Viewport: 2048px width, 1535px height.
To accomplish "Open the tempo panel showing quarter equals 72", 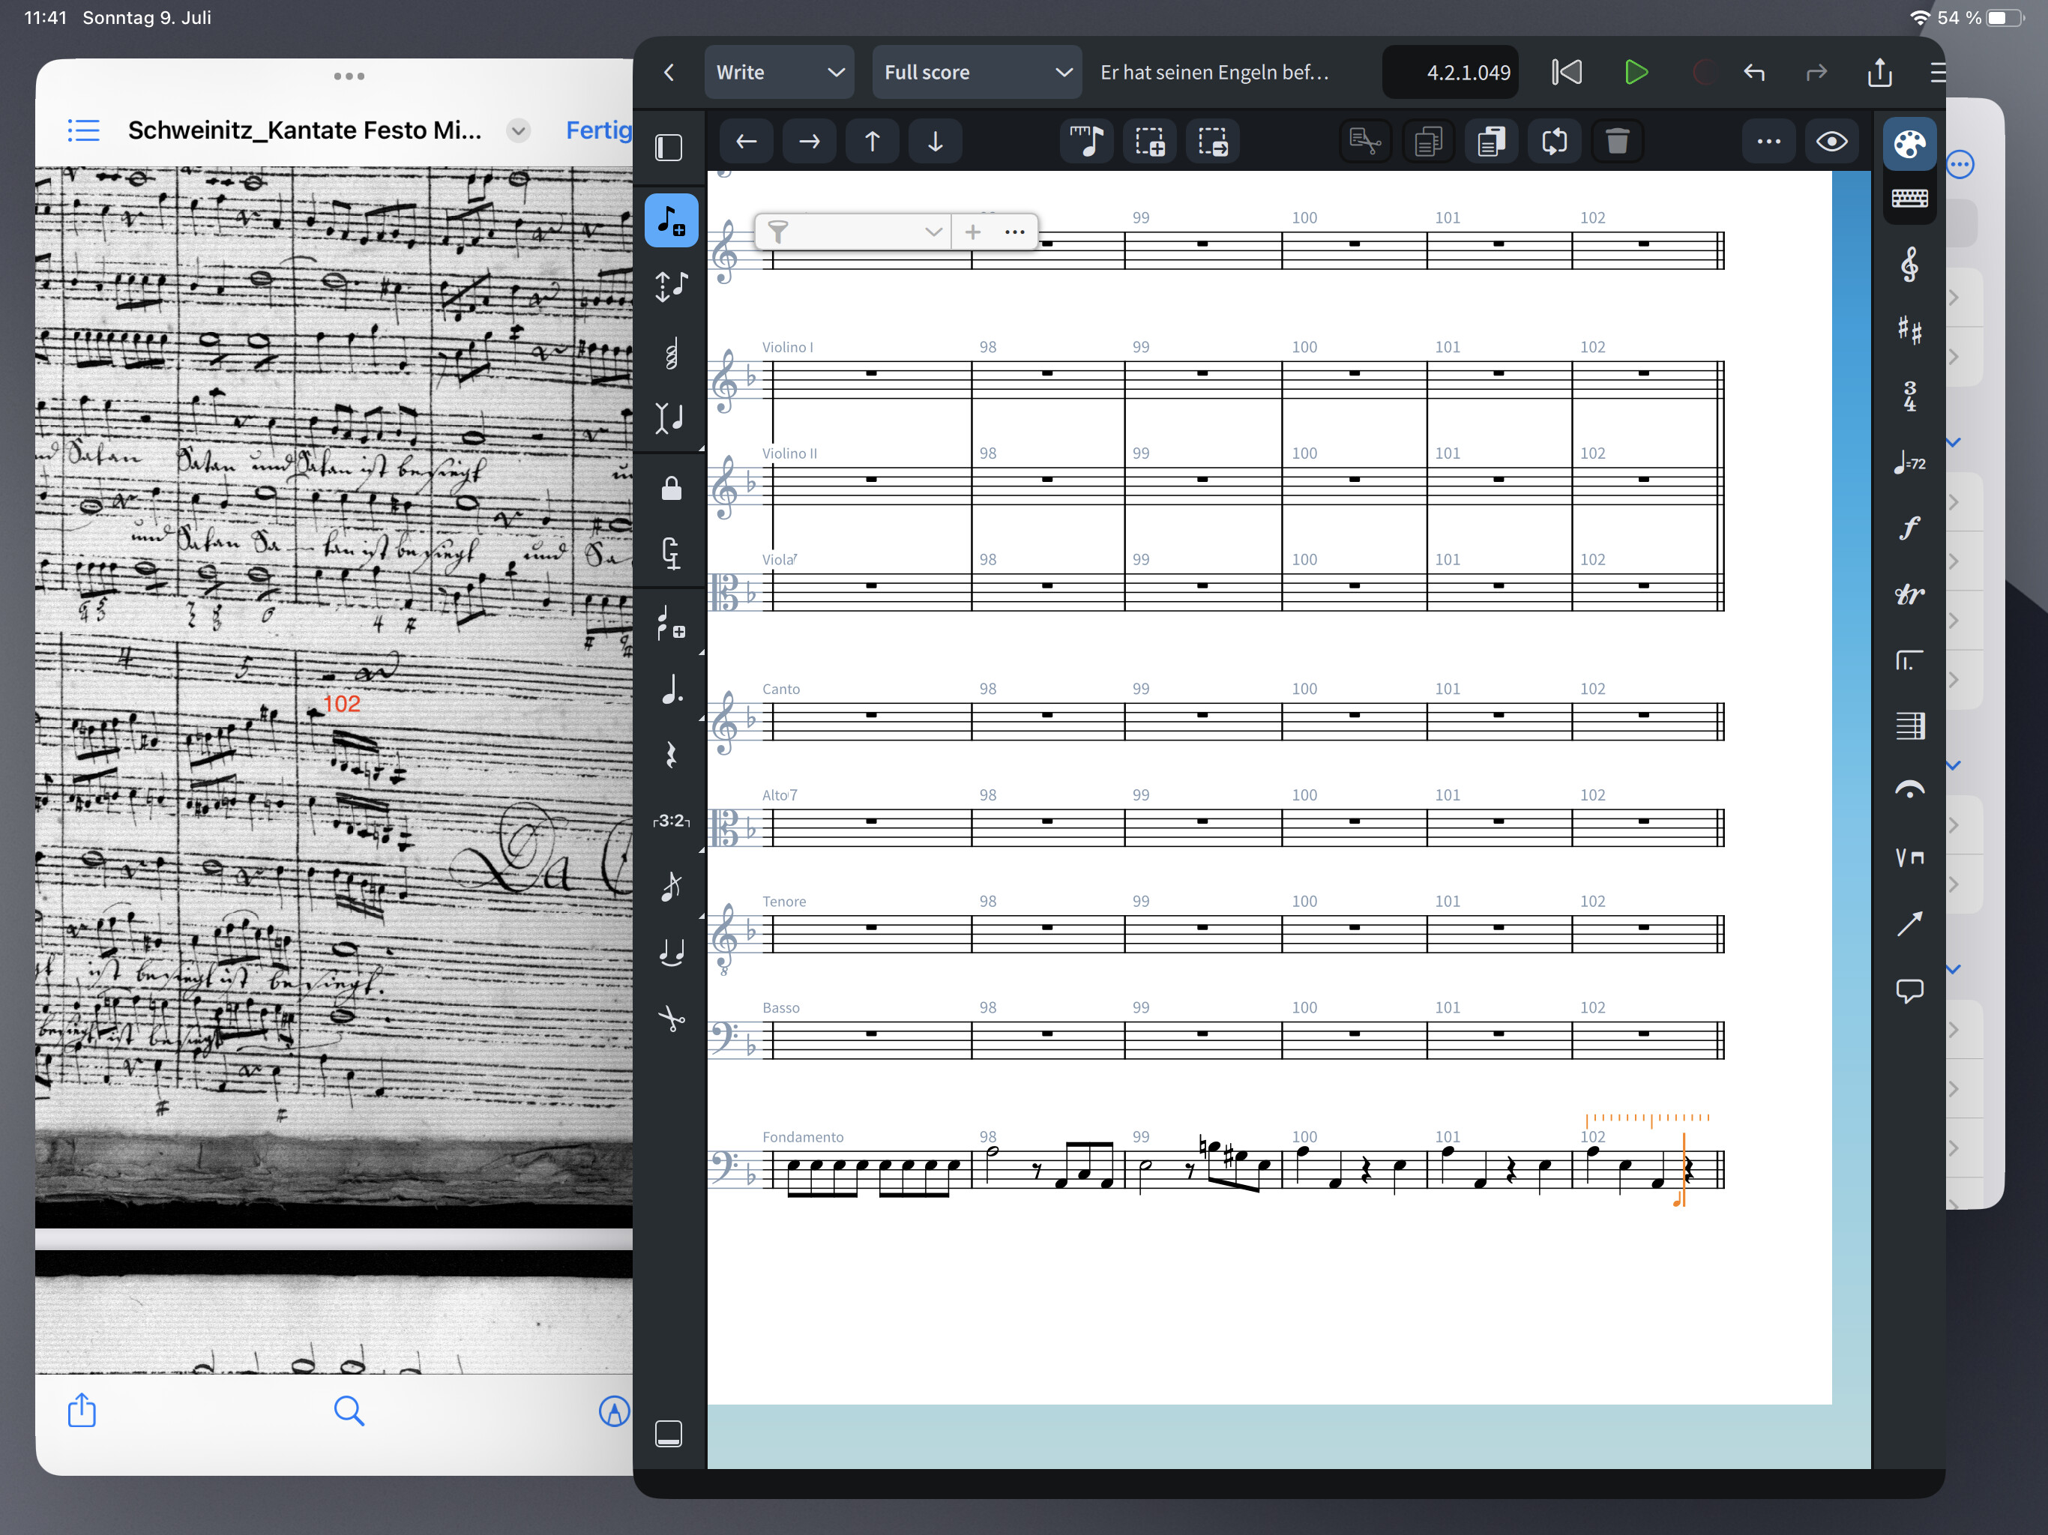I will 1910,464.
